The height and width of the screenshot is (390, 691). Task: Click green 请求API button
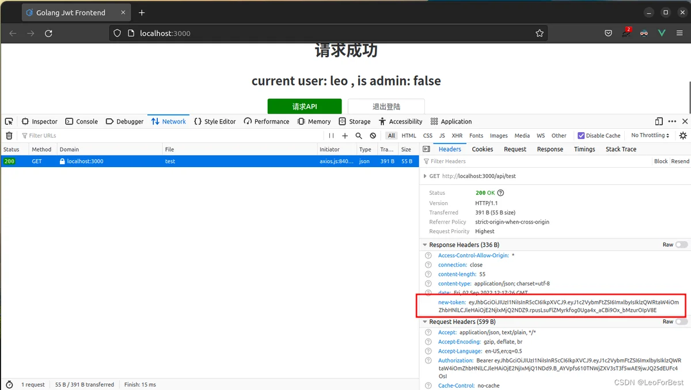point(305,106)
